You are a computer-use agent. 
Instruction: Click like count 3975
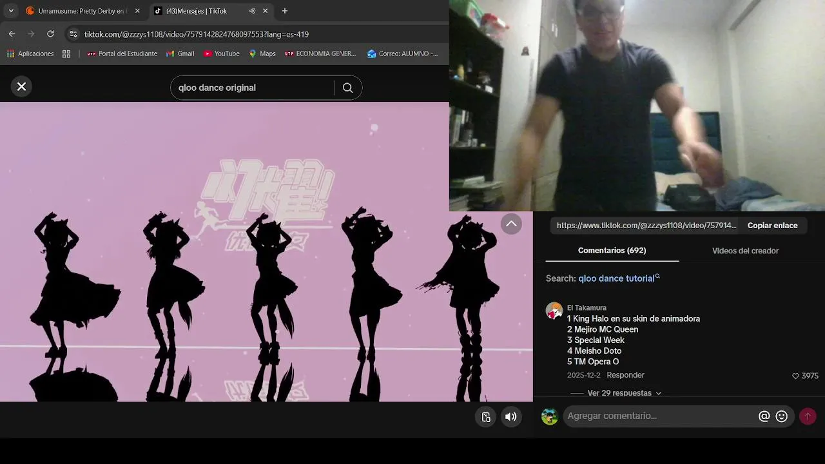point(810,376)
